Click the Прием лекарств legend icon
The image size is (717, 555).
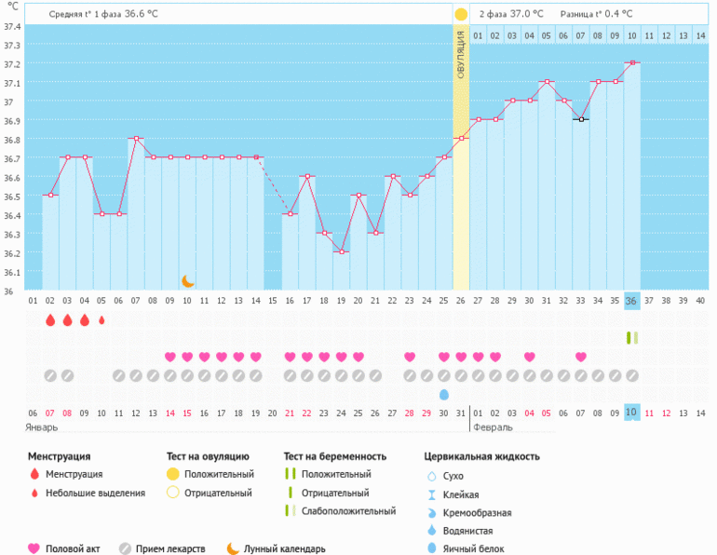pos(125,548)
